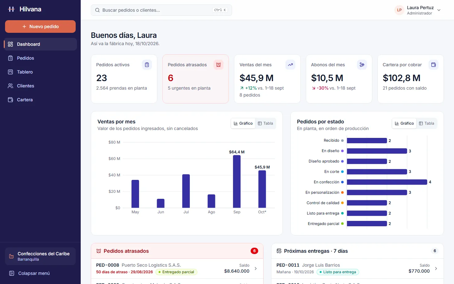Click the Cartera wallet icon in sidebar
This screenshot has width=454, height=284.
click(10, 100)
